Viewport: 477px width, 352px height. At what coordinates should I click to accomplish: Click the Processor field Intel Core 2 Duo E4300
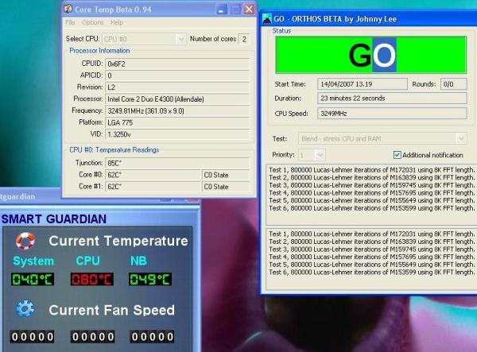click(x=177, y=99)
